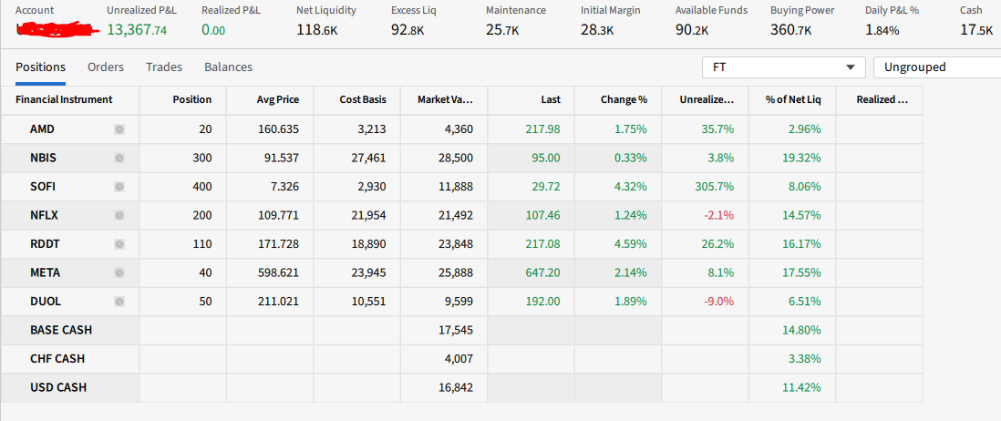The height and width of the screenshot is (421, 1001).
Task: Click the info icon next to NFLX
Action: [119, 216]
